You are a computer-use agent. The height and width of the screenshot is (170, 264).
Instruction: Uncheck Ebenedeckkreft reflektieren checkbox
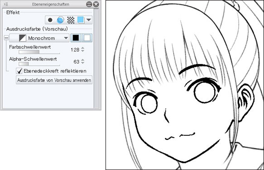[19, 71]
